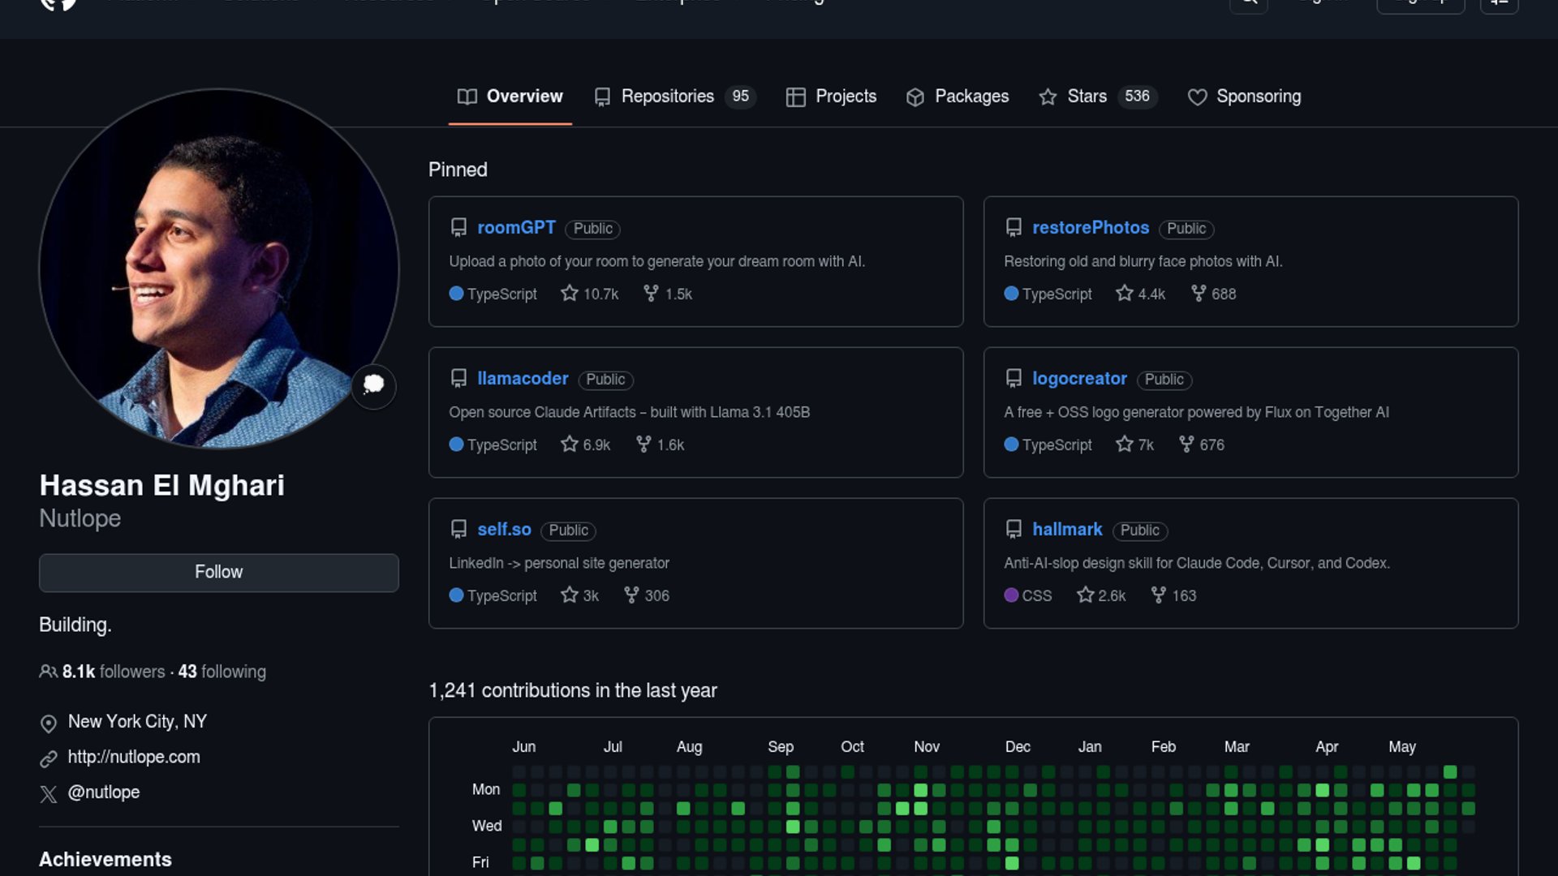Click the 95 counter on Repositories tab
The image size is (1558, 876).
[740, 97]
